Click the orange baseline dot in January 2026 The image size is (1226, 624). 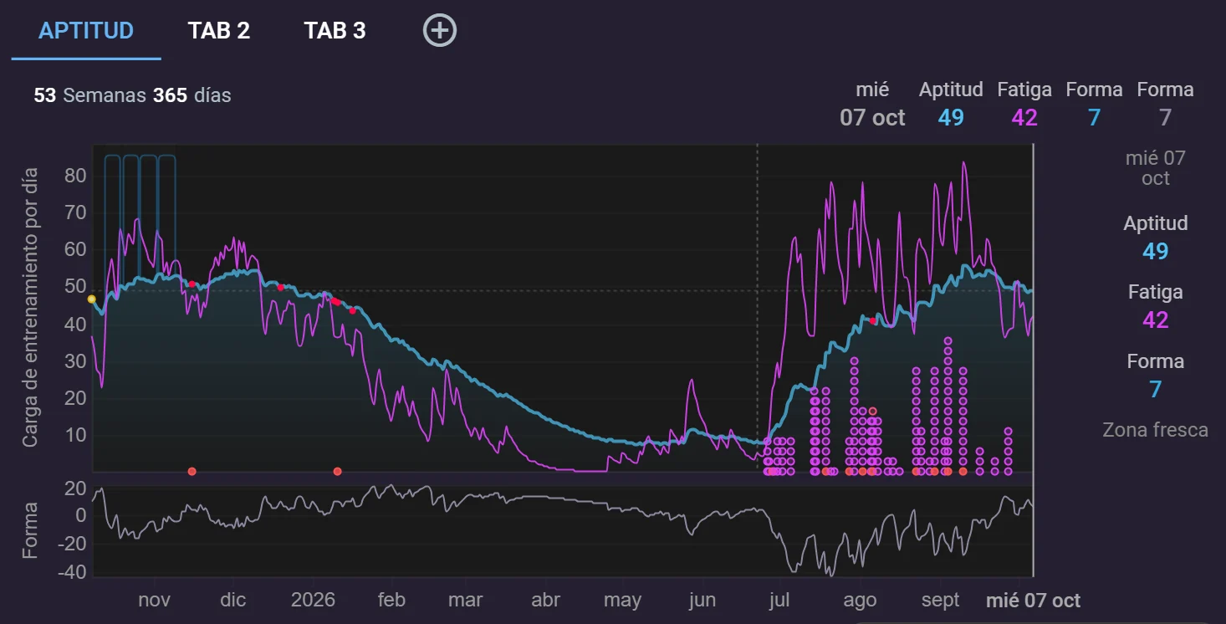(338, 472)
